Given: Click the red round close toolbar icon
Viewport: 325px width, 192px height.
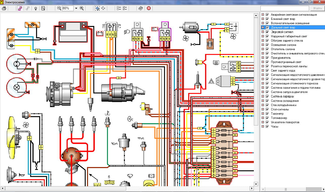Looking at the screenshot, I should 149,8.
